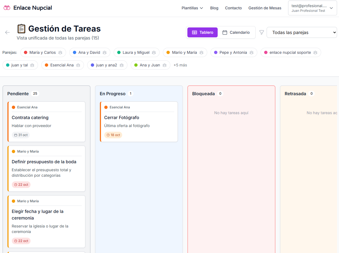Open the Plantillas dropdown menu

(x=192, y=8)
